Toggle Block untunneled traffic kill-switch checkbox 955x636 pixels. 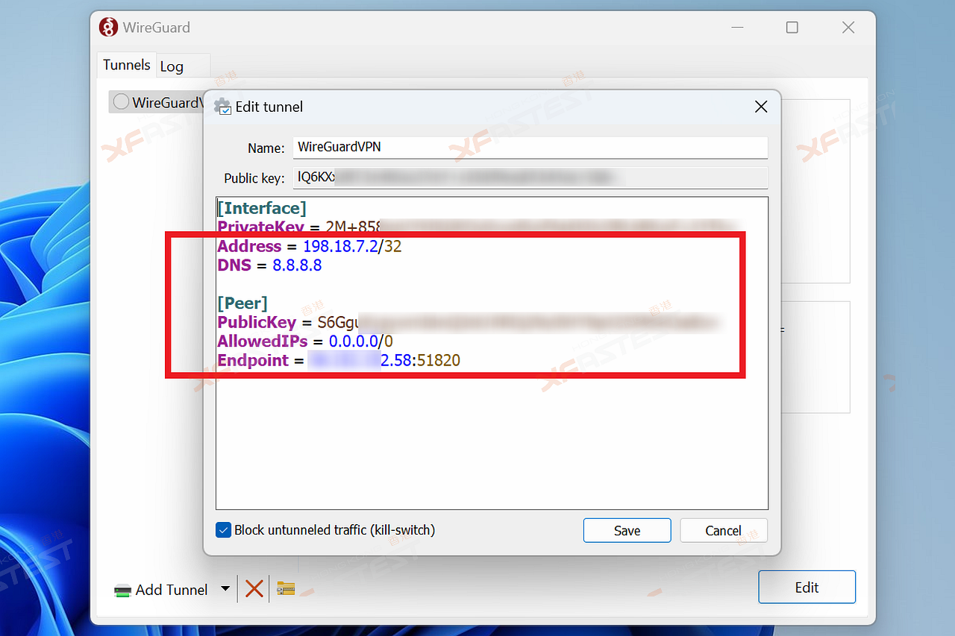tap(223, 530)
